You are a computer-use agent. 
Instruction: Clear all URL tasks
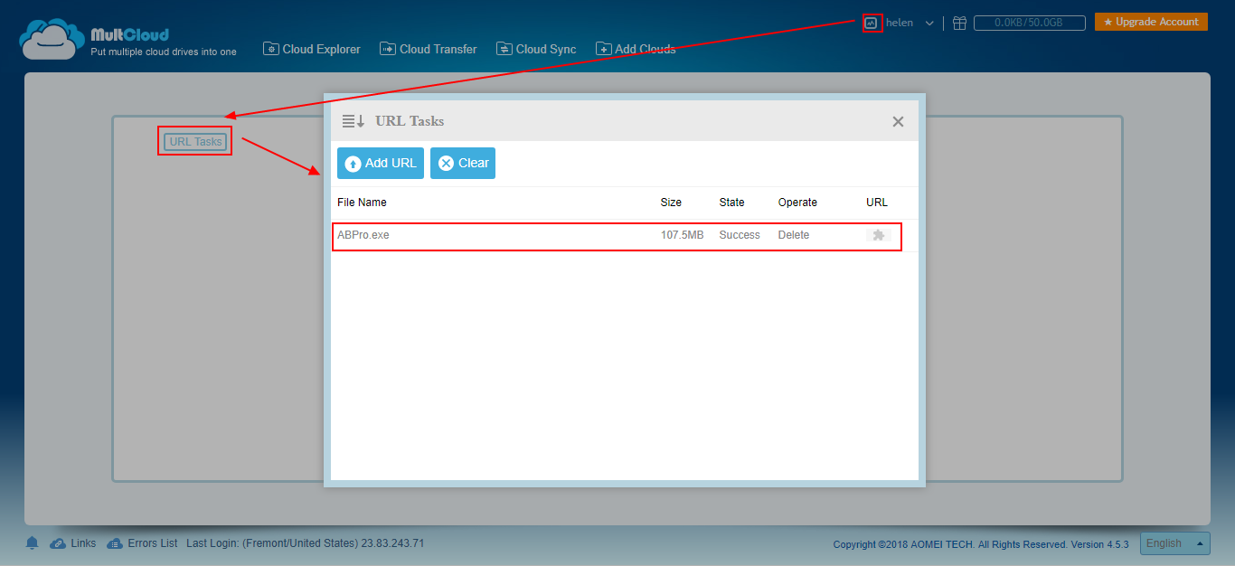[462, 163]
